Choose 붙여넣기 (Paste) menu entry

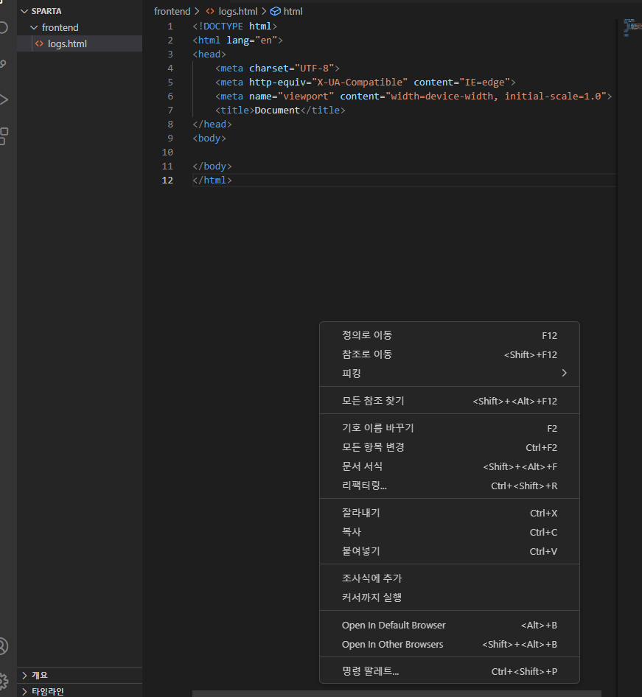(x=450, y=551)
